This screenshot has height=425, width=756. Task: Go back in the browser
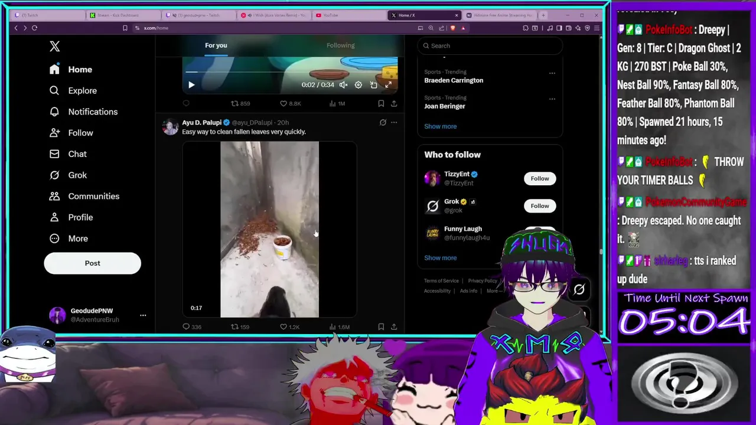pyautogui.click(x=16, y=28)
